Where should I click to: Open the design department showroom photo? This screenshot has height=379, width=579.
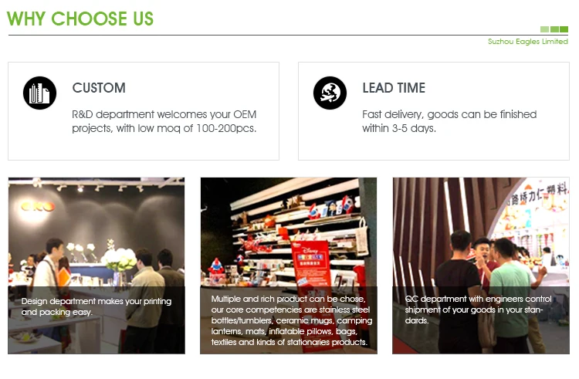pyautogui.click(x=96, y=266)
